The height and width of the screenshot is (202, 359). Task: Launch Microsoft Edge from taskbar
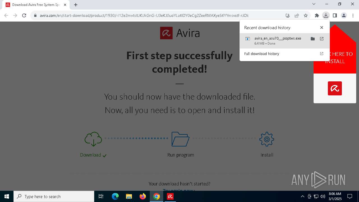(x=115, y=196)
